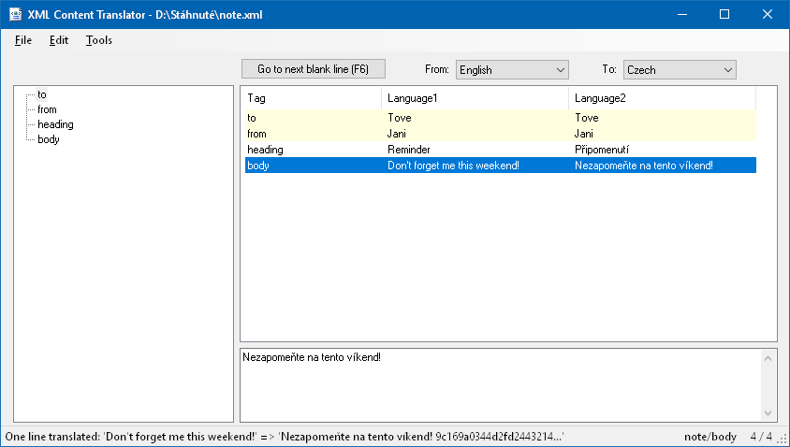Select the 'from' node in tree
Viewport: 790px width, 447px height.
[47, 109]
